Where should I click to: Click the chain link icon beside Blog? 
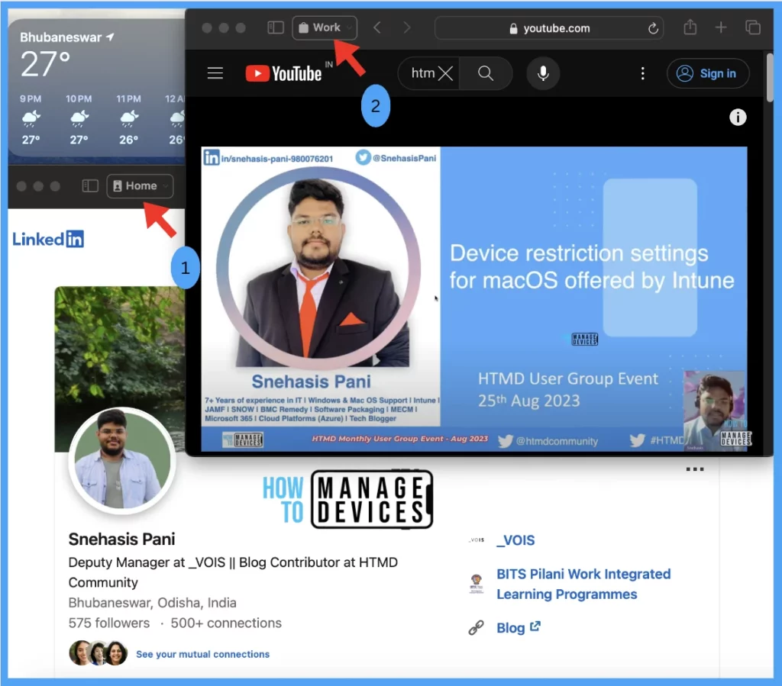click(x=477, y=628)
